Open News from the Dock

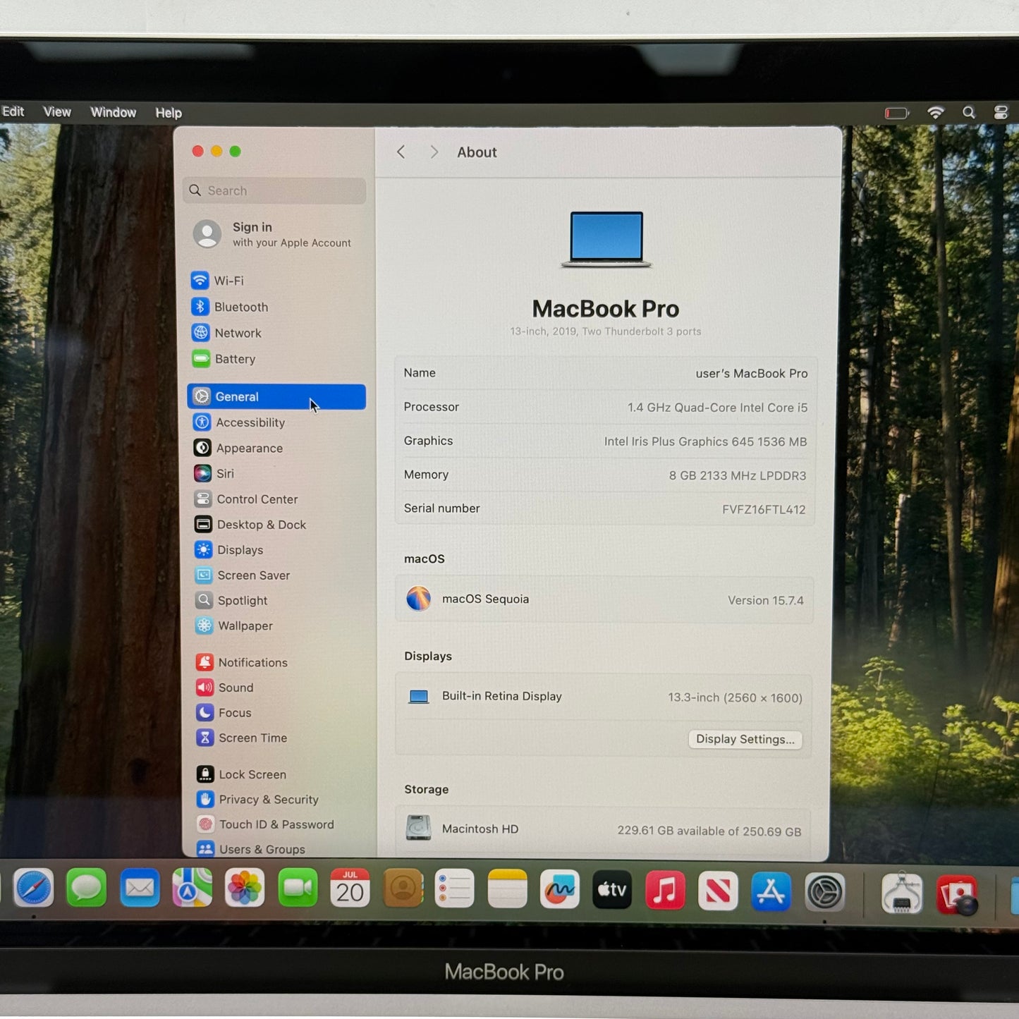click(718, 891)
